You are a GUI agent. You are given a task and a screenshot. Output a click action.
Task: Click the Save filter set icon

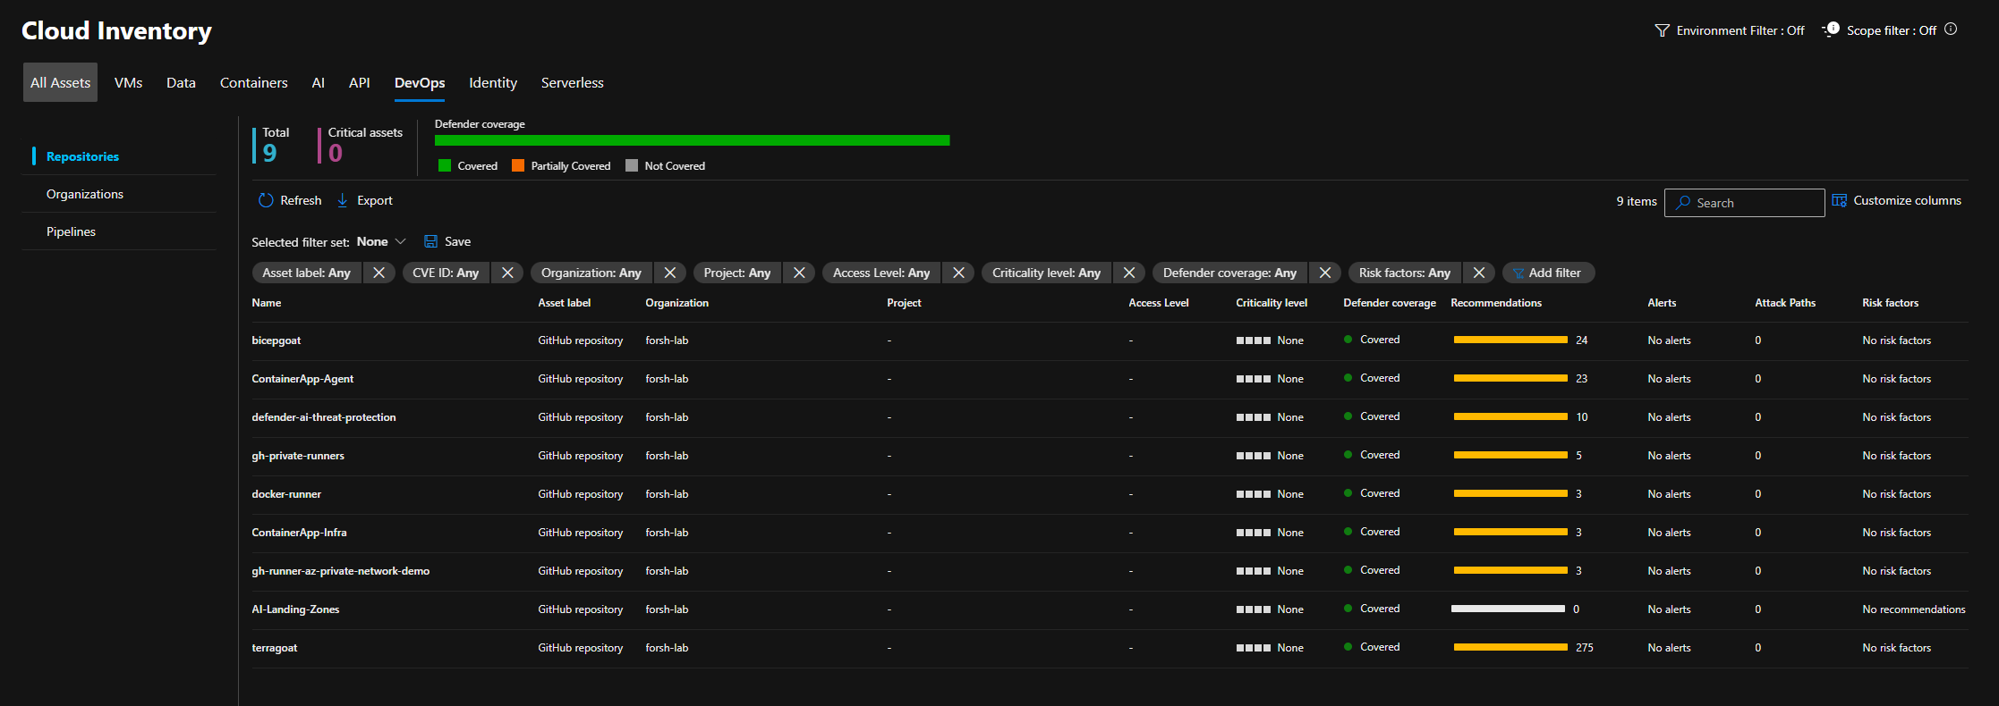click(x=430, y=242)
